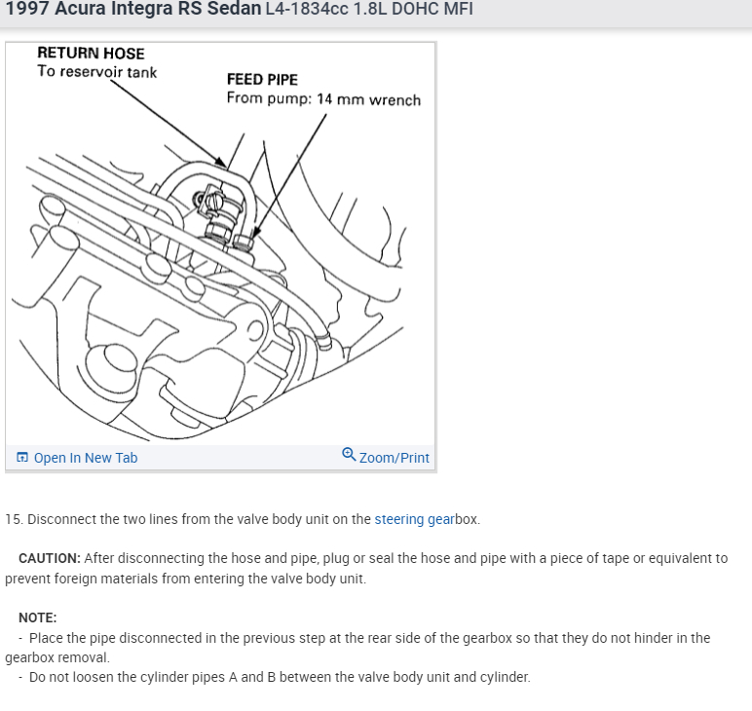Click the L4-1834cc 1.8L DOHC MFI engine text

(369, 9)
